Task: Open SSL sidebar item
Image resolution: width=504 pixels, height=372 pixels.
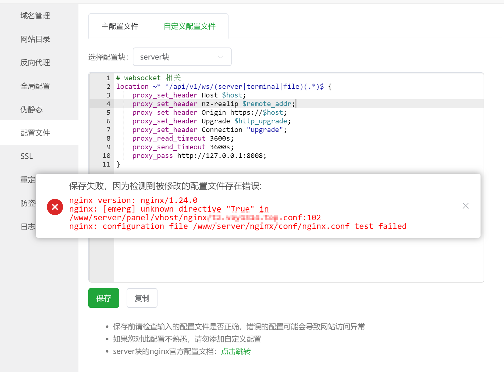Action: pos(27,156)
